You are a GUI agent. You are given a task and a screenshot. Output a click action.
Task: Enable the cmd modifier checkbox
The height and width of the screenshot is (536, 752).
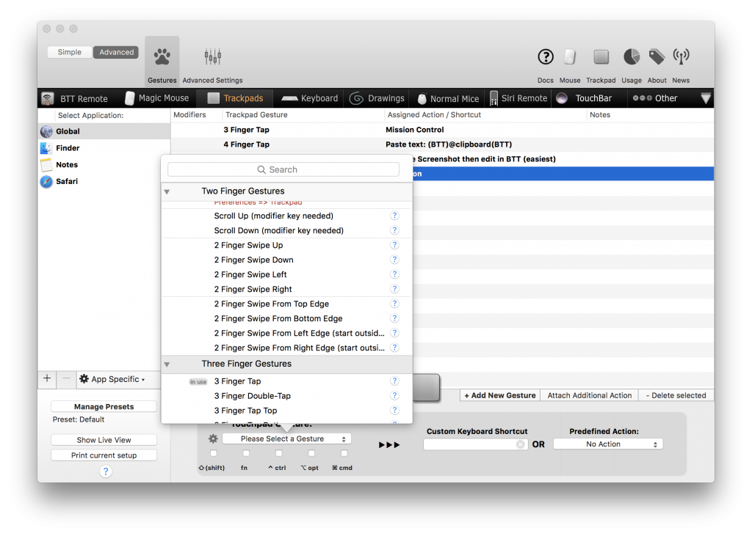344,453
